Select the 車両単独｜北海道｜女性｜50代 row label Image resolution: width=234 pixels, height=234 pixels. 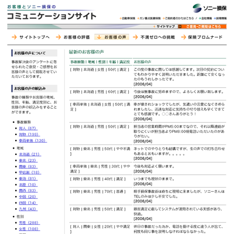(x=100, y=107)
